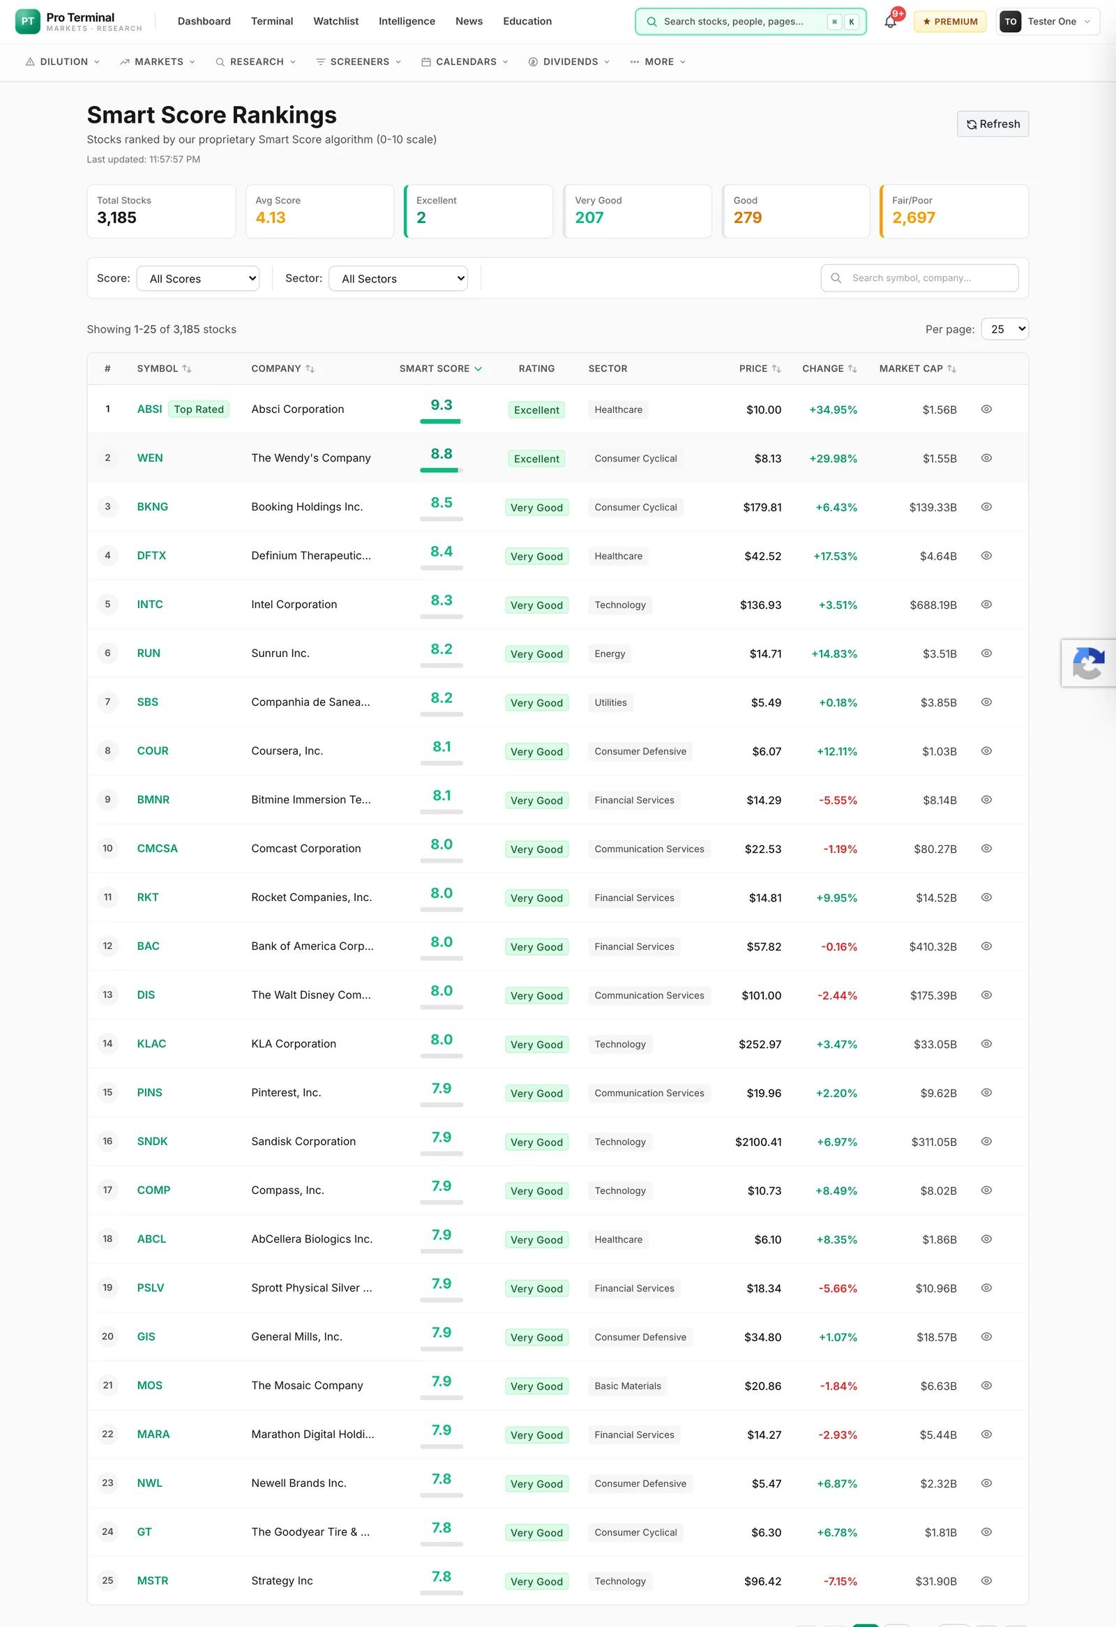Click the eye icon for SNDK row
1116x1627 pixels.
pos(986,1141)
